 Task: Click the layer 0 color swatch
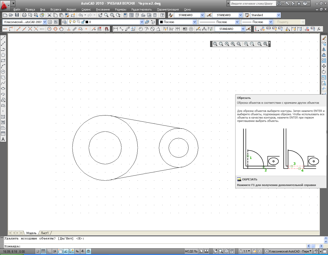[x=87, y=22]
